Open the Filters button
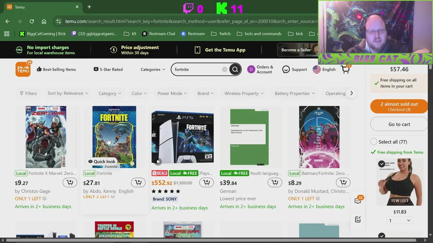The image size is (433, 243). pyautogui.click(x=28, y=93)
